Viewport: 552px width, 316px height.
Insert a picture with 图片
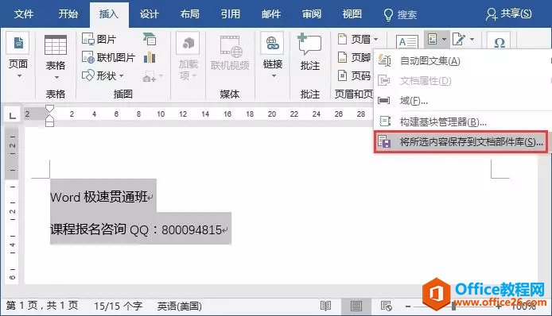pos(99,39)
